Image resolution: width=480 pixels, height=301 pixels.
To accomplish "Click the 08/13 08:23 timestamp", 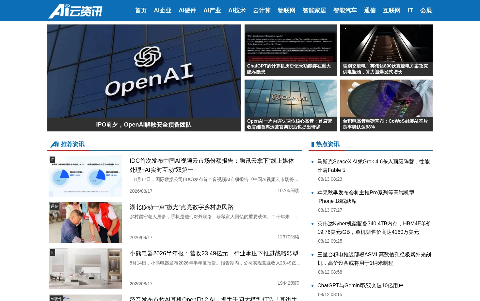I will 330,179.
